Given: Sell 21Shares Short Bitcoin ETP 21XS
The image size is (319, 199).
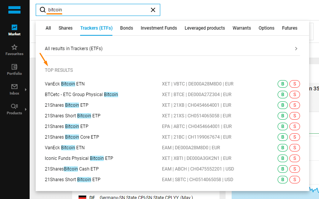Looking at the screenshot, I should (x=295, y=115).
